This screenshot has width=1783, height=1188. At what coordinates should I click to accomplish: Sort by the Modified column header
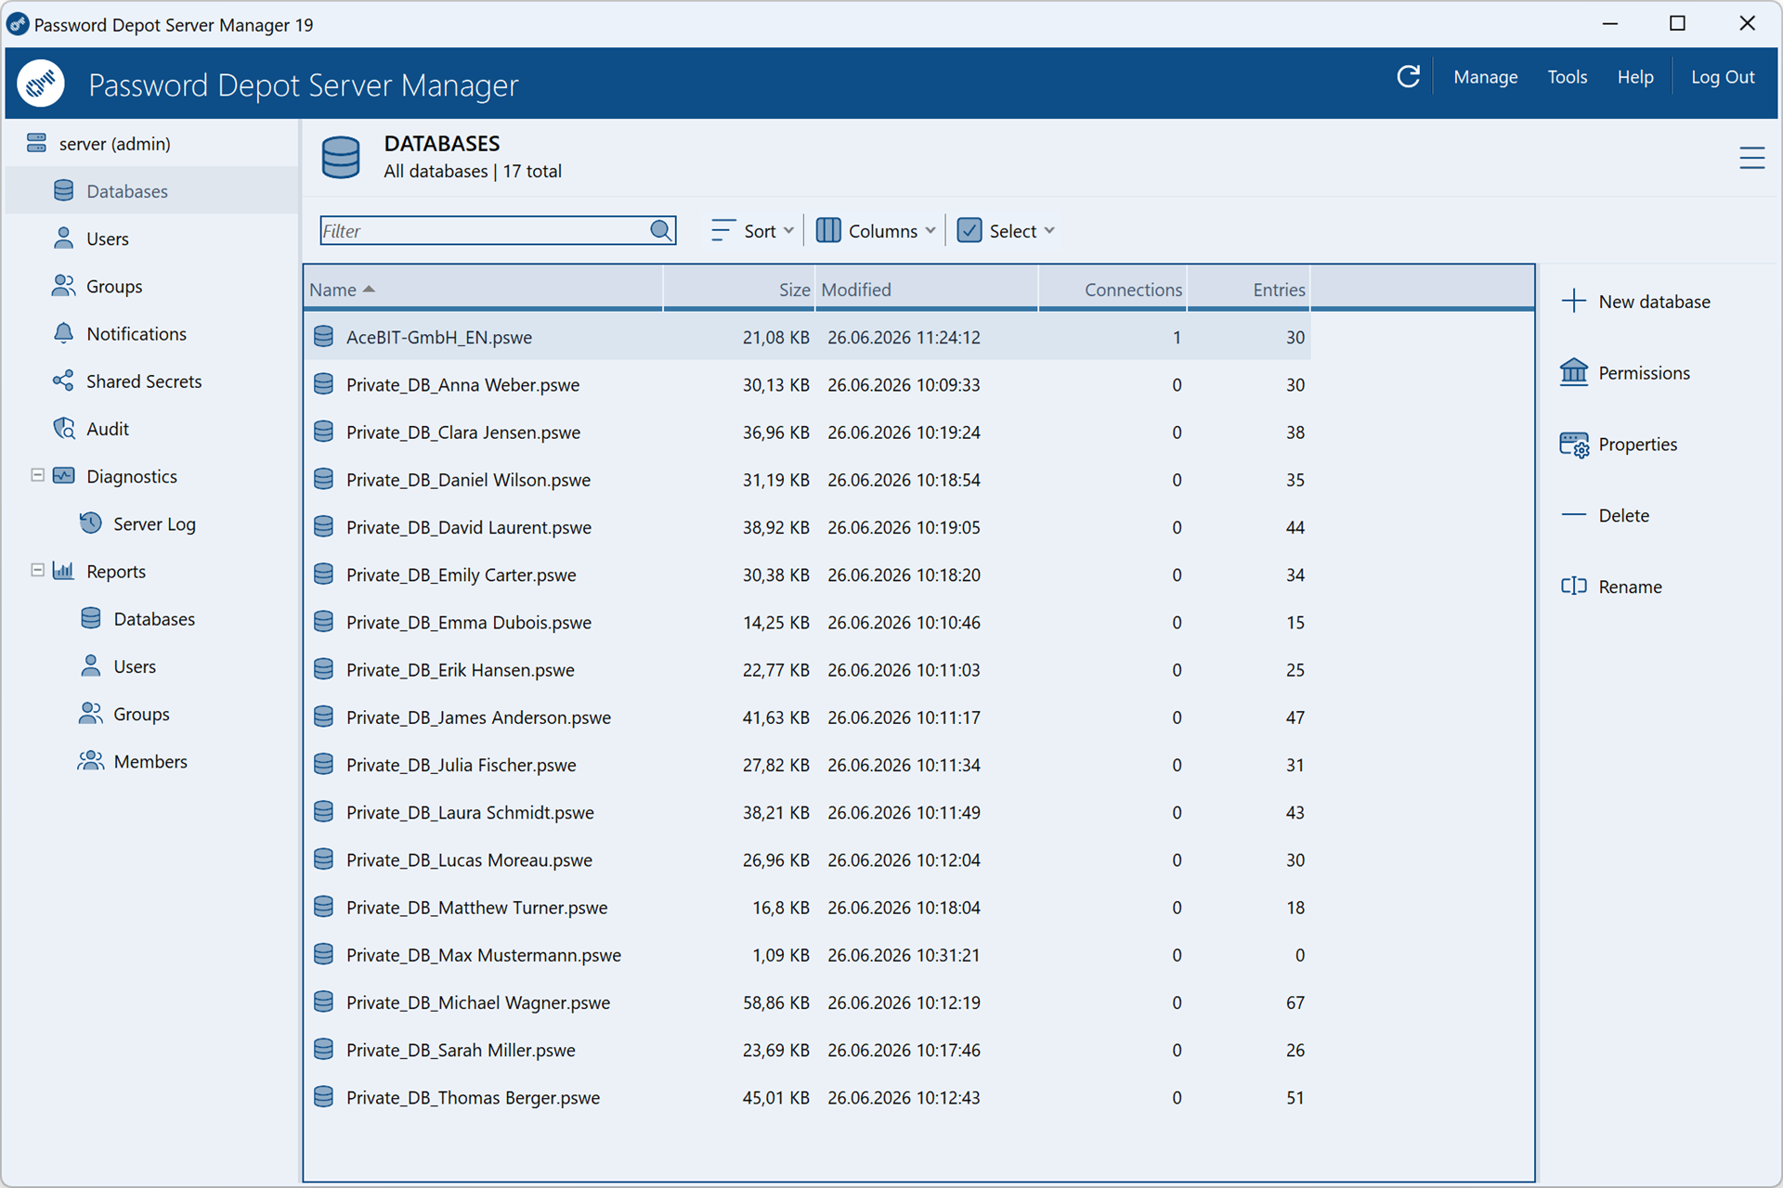click(x=927, y=290)
